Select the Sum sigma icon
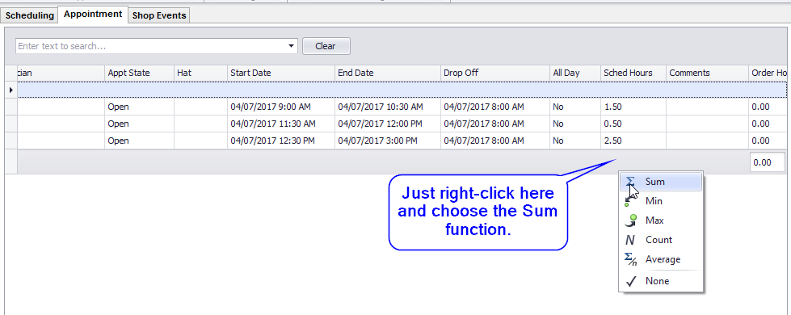The image size is (791, 315). 629,182
